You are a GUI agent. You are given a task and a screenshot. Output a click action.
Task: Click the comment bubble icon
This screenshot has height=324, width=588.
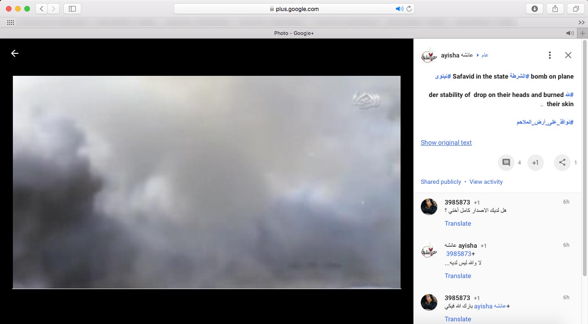(x=506, y=163)
